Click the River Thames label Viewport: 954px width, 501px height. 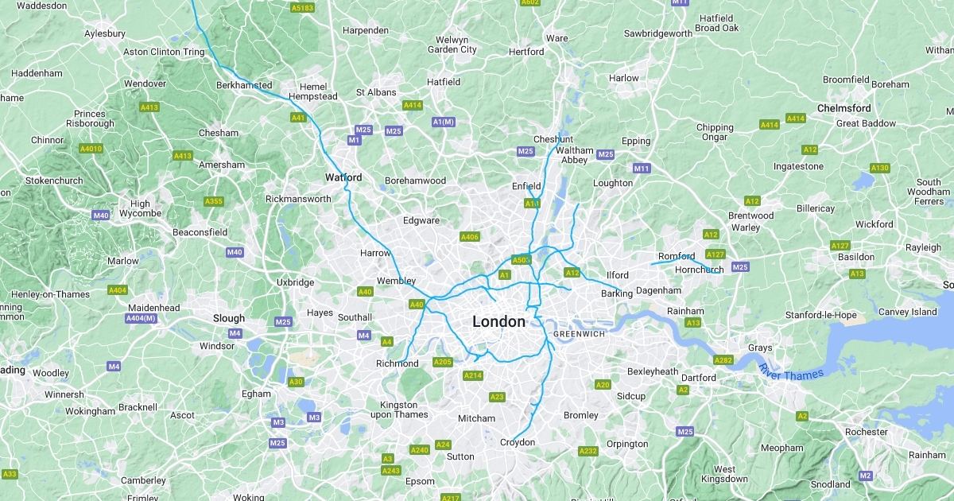click(791, 371)
